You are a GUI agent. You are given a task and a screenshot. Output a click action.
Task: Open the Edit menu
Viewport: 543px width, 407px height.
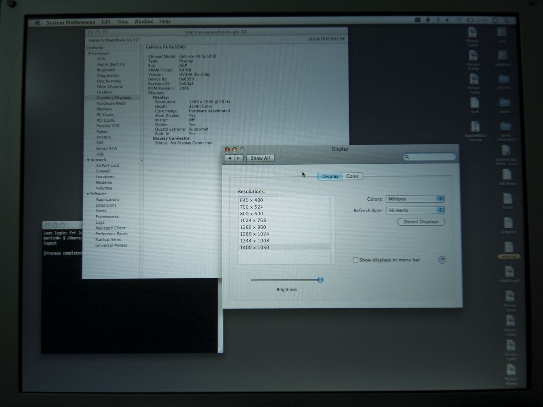click(x=106, y=22)
